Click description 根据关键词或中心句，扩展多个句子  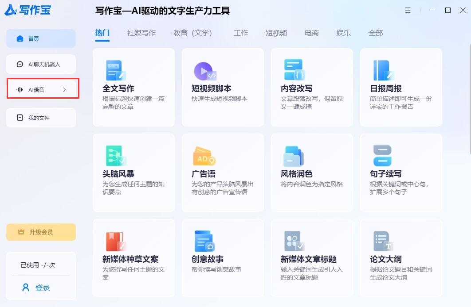pos(399,188)
